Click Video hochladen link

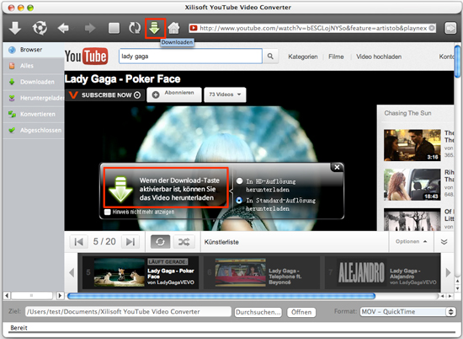tap(379, 56)
